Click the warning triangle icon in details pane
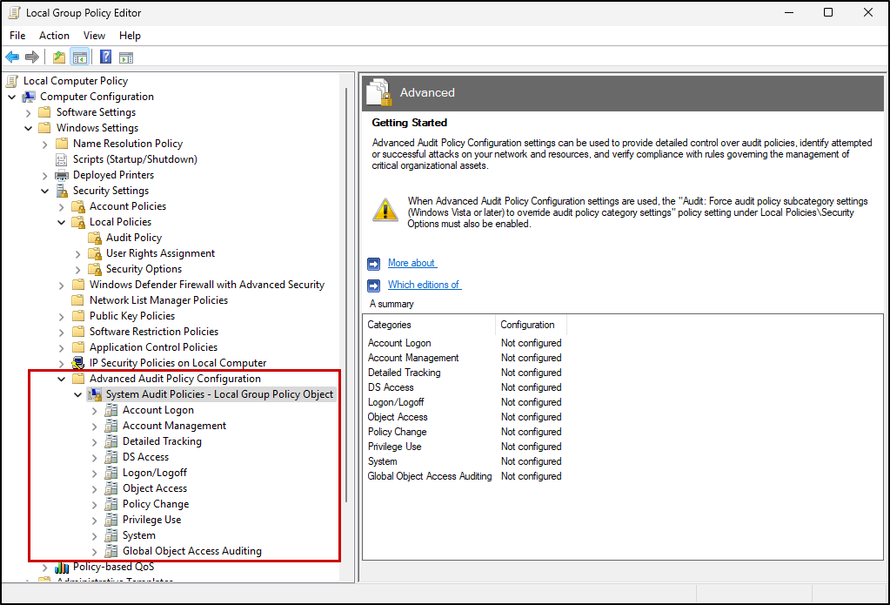This screenshot has width=890, height=605. tap(385, 210)
